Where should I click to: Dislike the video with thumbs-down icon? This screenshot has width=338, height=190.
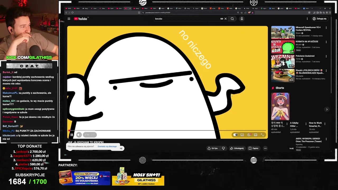[x=223, y=148]
